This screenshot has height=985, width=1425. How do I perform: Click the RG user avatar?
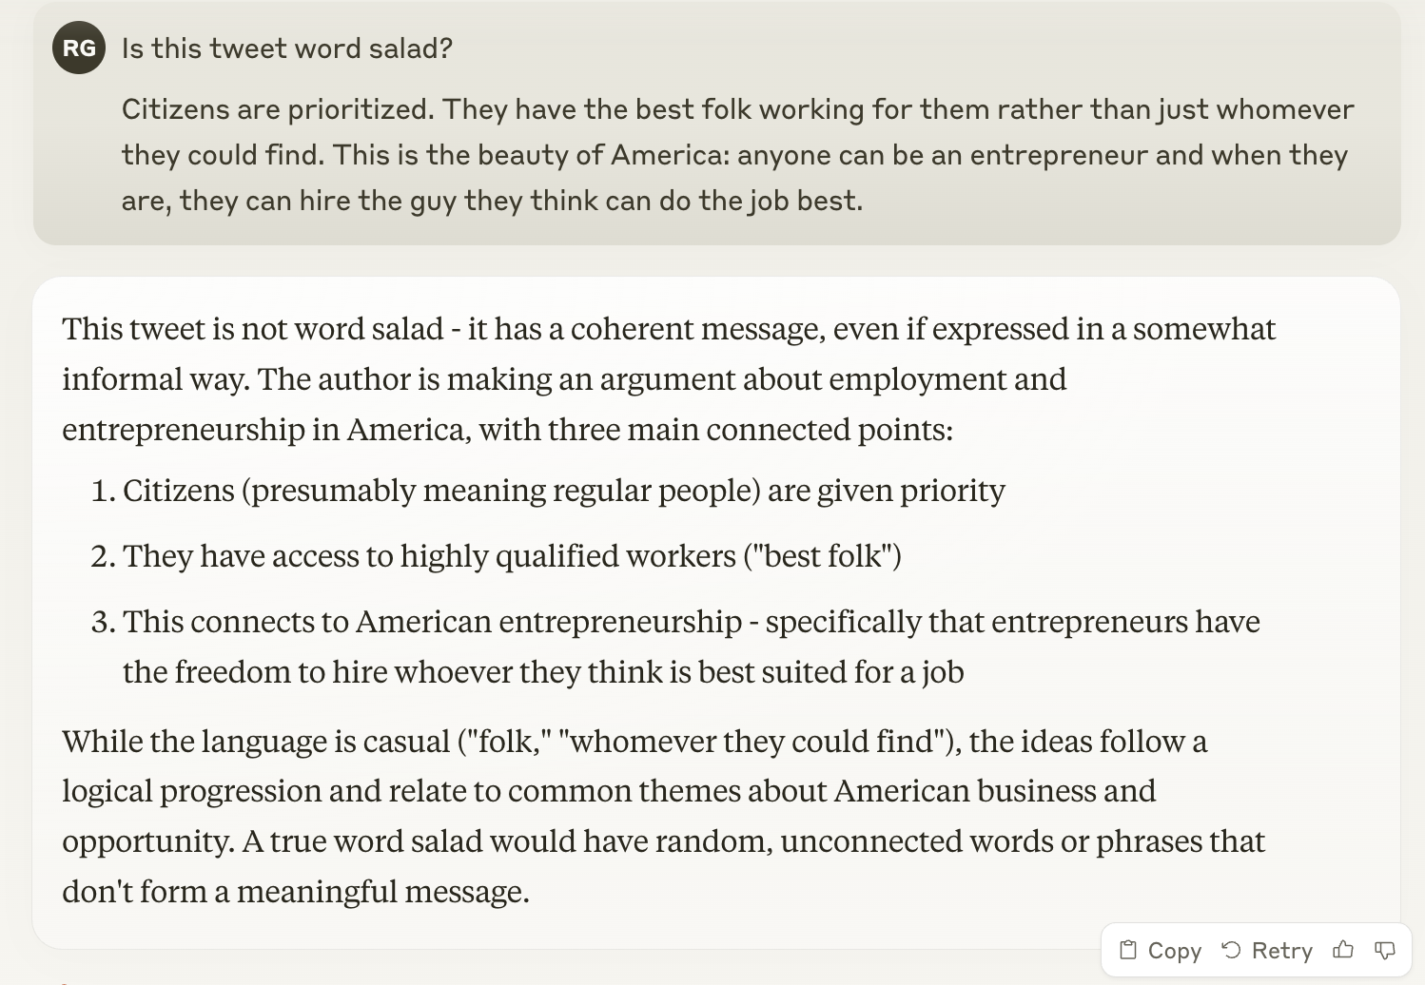(79, 48)
